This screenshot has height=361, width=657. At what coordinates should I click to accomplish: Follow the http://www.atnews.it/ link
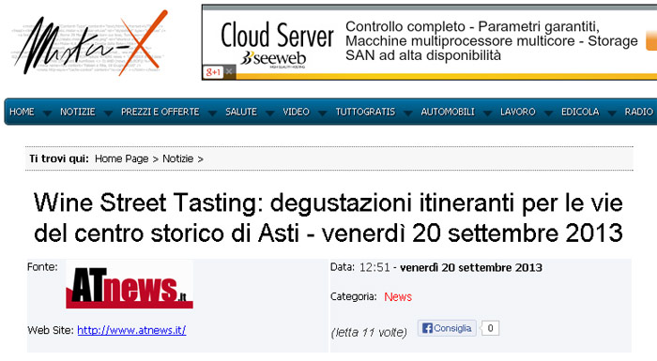tap(131, 330)
